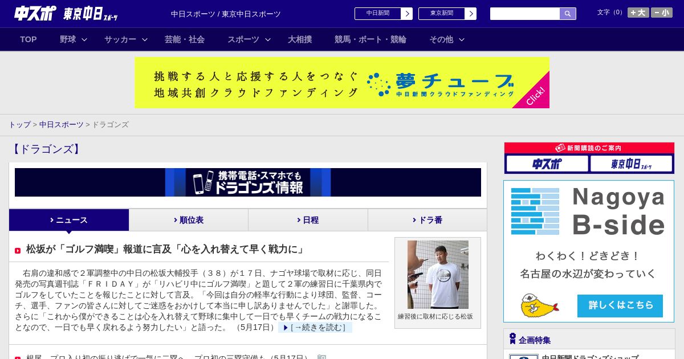Open 競馬・ボート・競輪 navigation item
The image size is (684, 359).
[x=370, y=39]
